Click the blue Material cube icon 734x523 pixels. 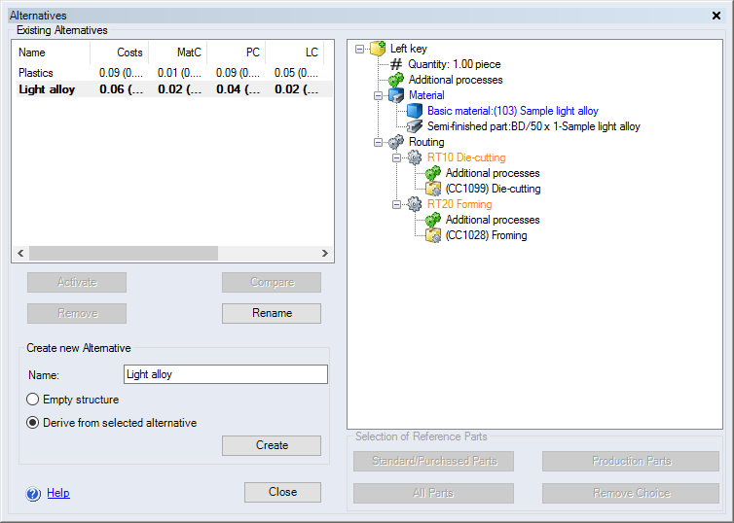pyautogui.click(x=396, y=95)
